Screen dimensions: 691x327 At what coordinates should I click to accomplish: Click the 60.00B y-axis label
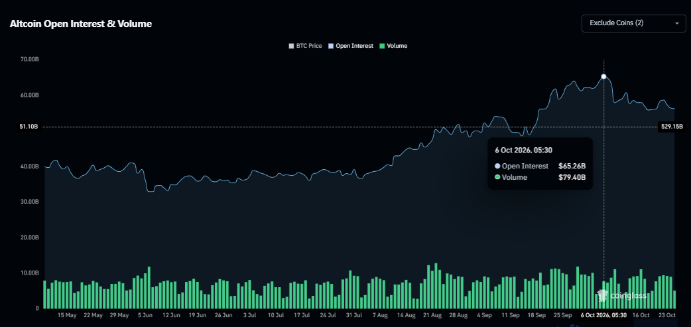[x=31, y=96]
